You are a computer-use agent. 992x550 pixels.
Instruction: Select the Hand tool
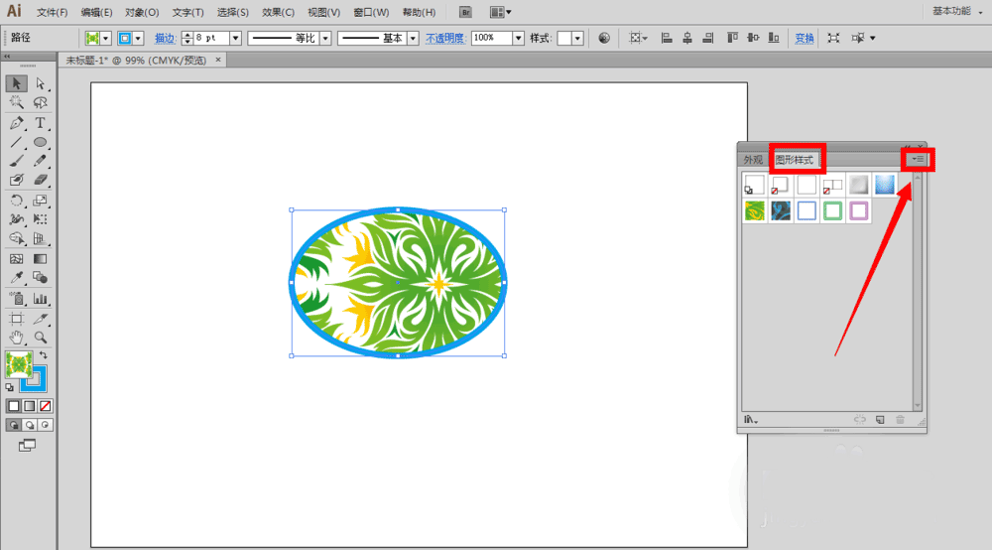pyautogui.click(x=17, y=338)
